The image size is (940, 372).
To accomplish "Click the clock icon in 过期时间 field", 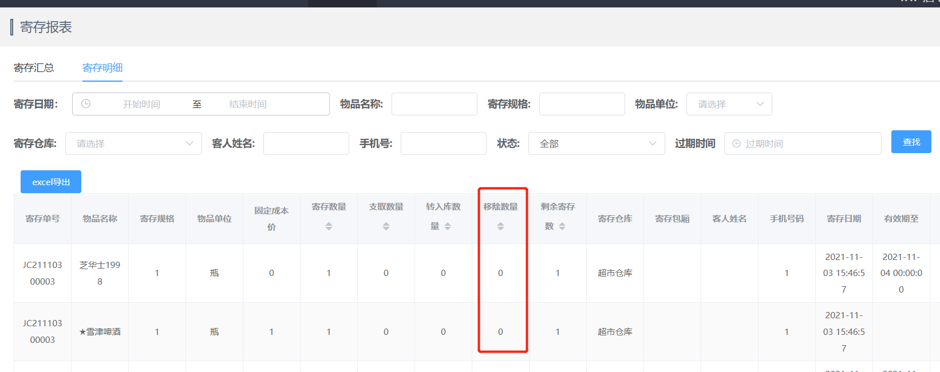I will point(736,143).
